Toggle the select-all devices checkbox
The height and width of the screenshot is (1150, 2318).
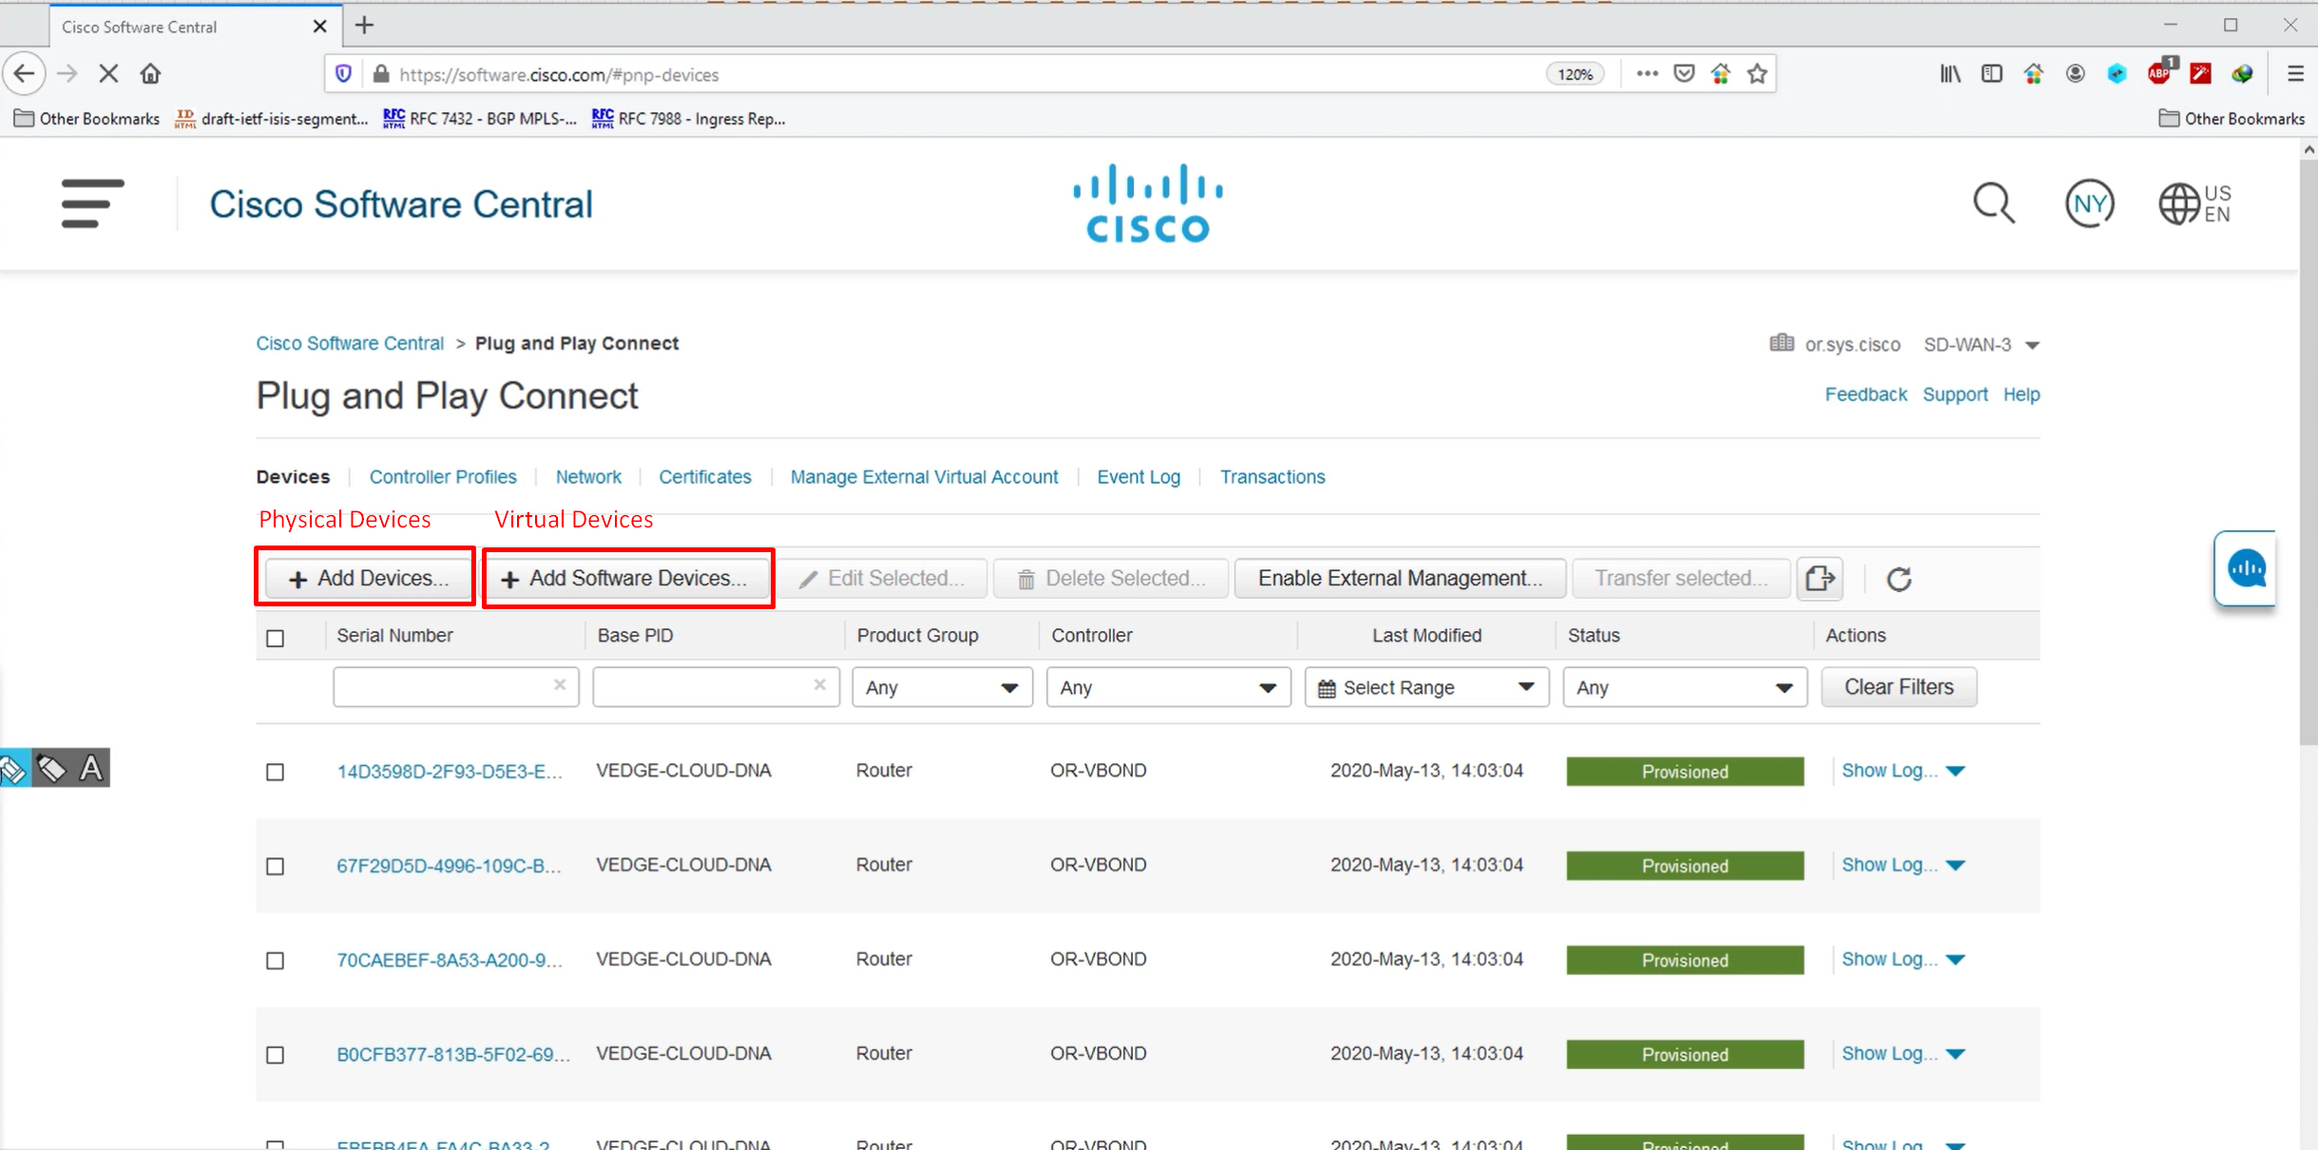click(x=276, y=638)
